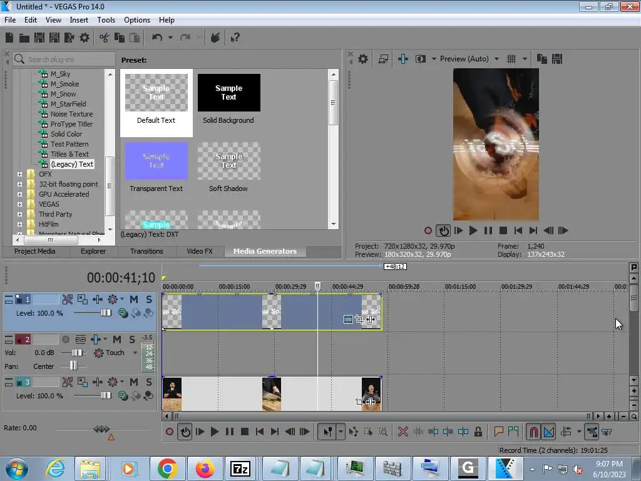
Task: Delete selection with the red X icon
Action: pyautogui.click(x=403, y=432)
